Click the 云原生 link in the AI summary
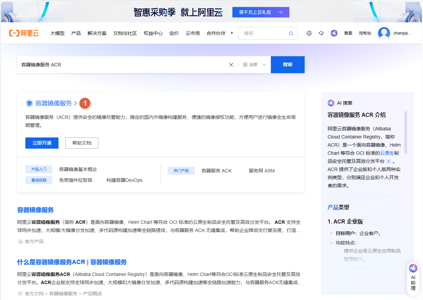The image size is (423, 300). [387, 153]
